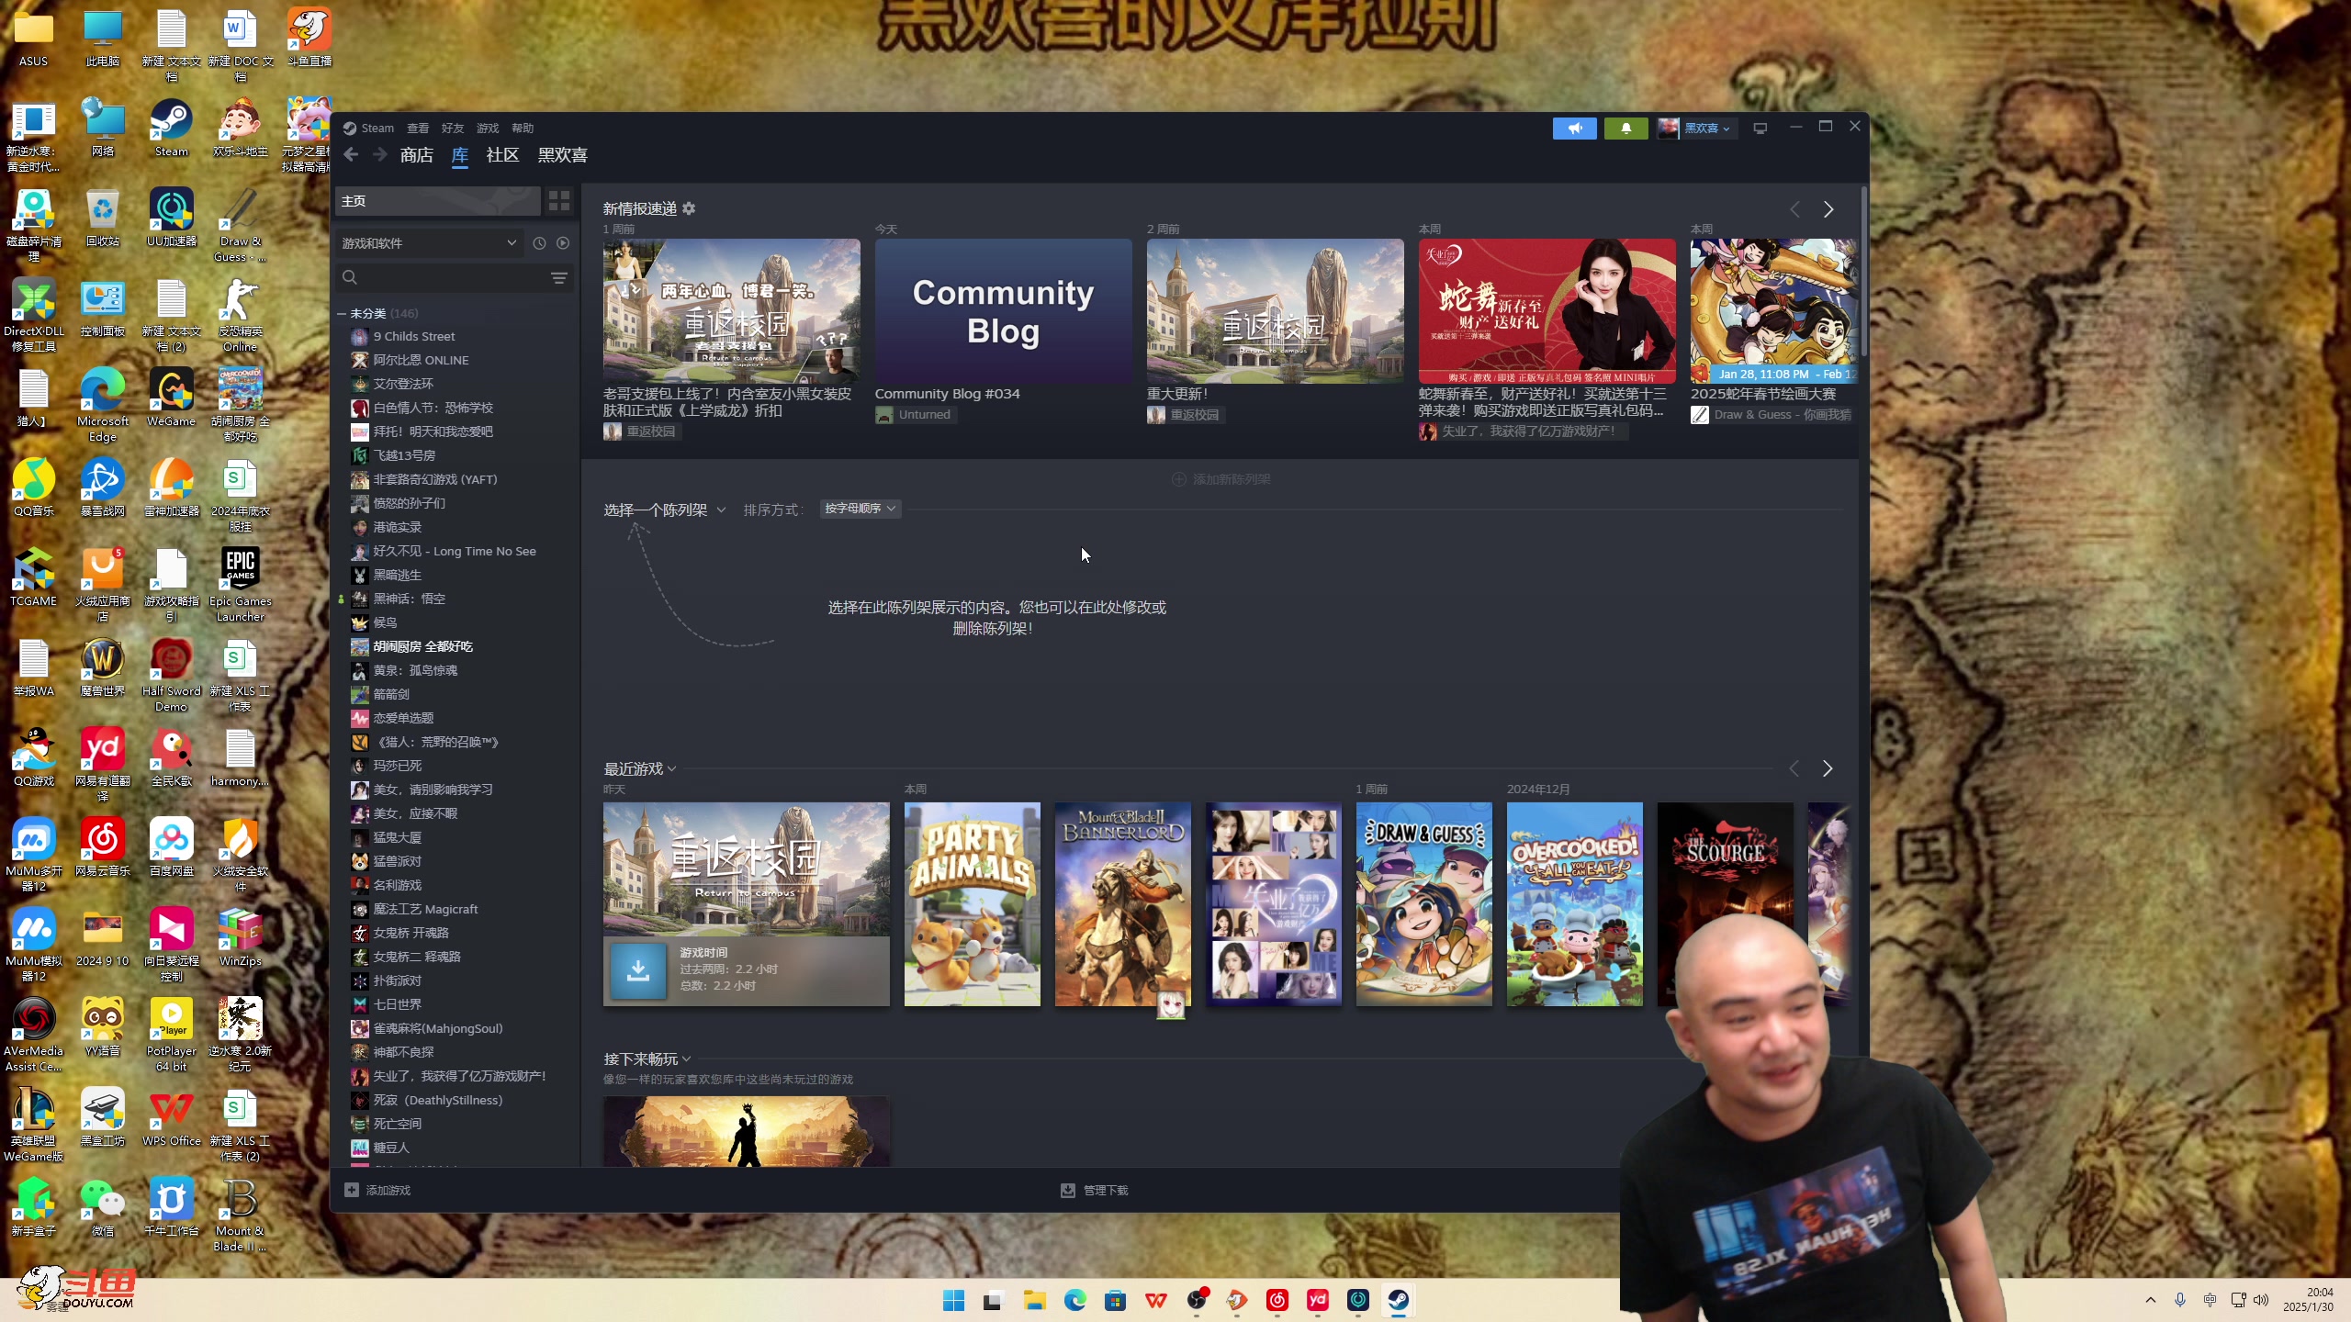
Task: Click the library search field
Action: click(x=441, y=277)
